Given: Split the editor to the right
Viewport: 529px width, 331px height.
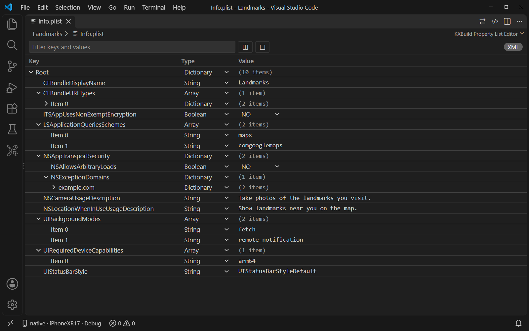Looking at the screenshot, I should [x=507, y=21].
